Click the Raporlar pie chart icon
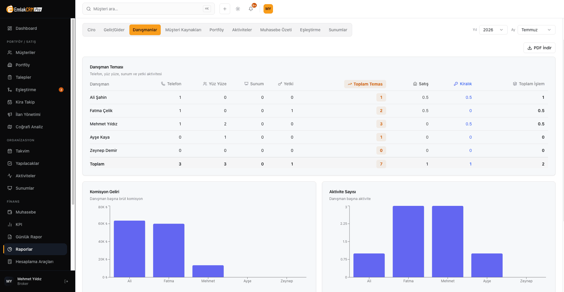This screenshot has width=564, height=292. 10,249
